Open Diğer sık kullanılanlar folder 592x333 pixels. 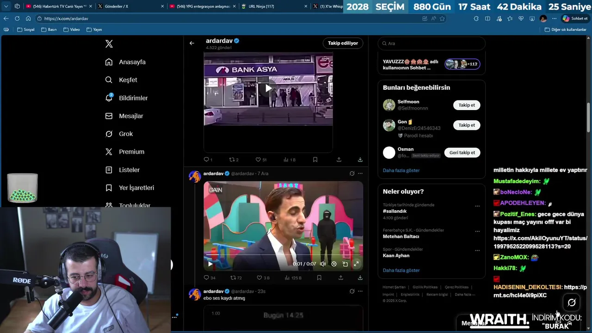(x=565, y=30)
